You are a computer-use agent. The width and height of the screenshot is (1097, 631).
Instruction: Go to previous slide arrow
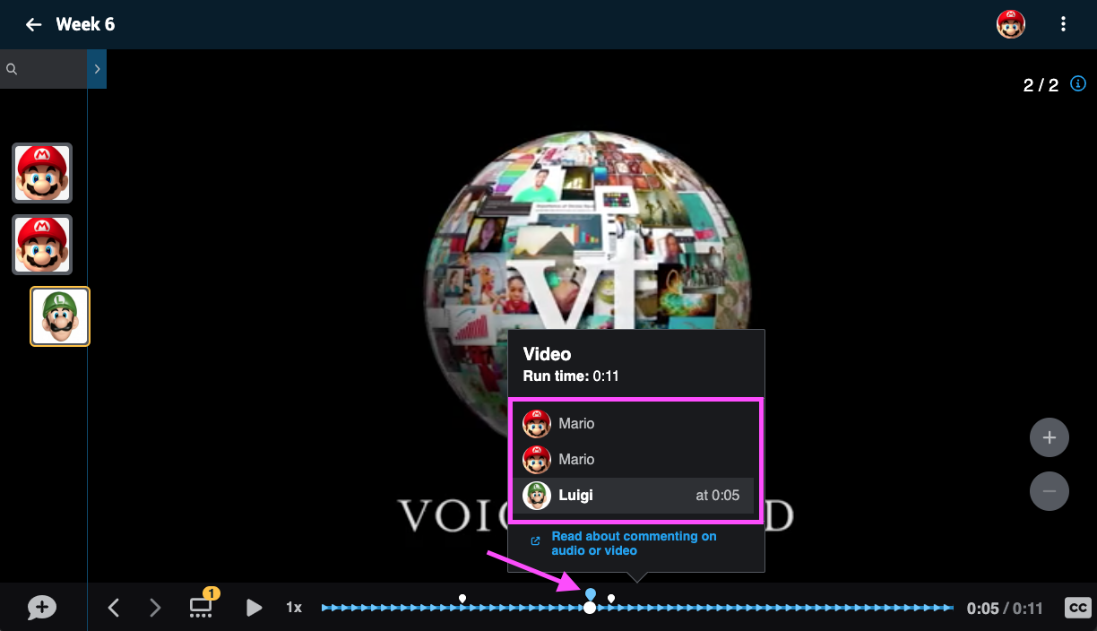click(x=114, y=608)
